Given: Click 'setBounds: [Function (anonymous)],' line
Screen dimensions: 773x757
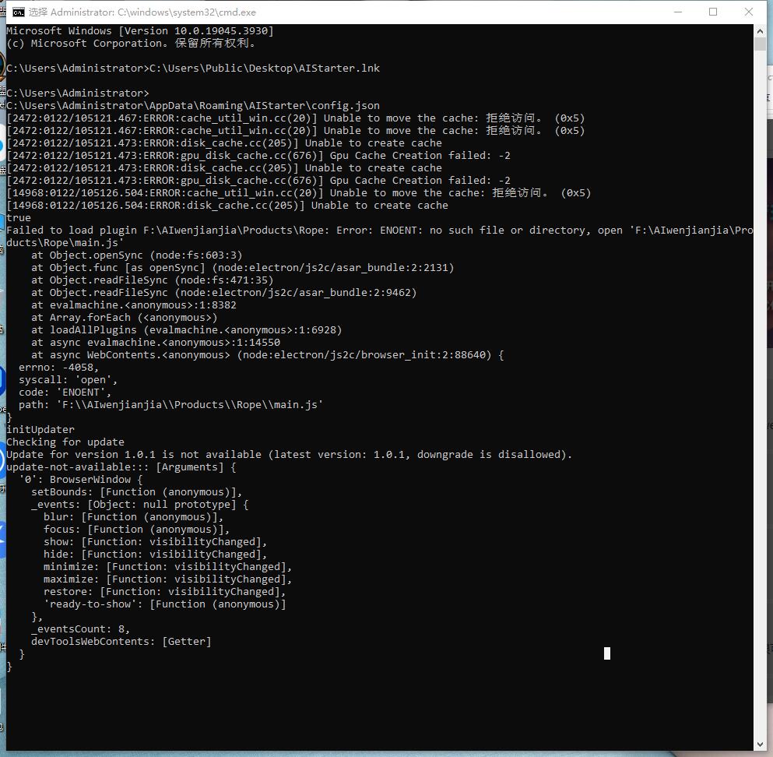Looking at the screenshot, I should click(x=136, y=491).
